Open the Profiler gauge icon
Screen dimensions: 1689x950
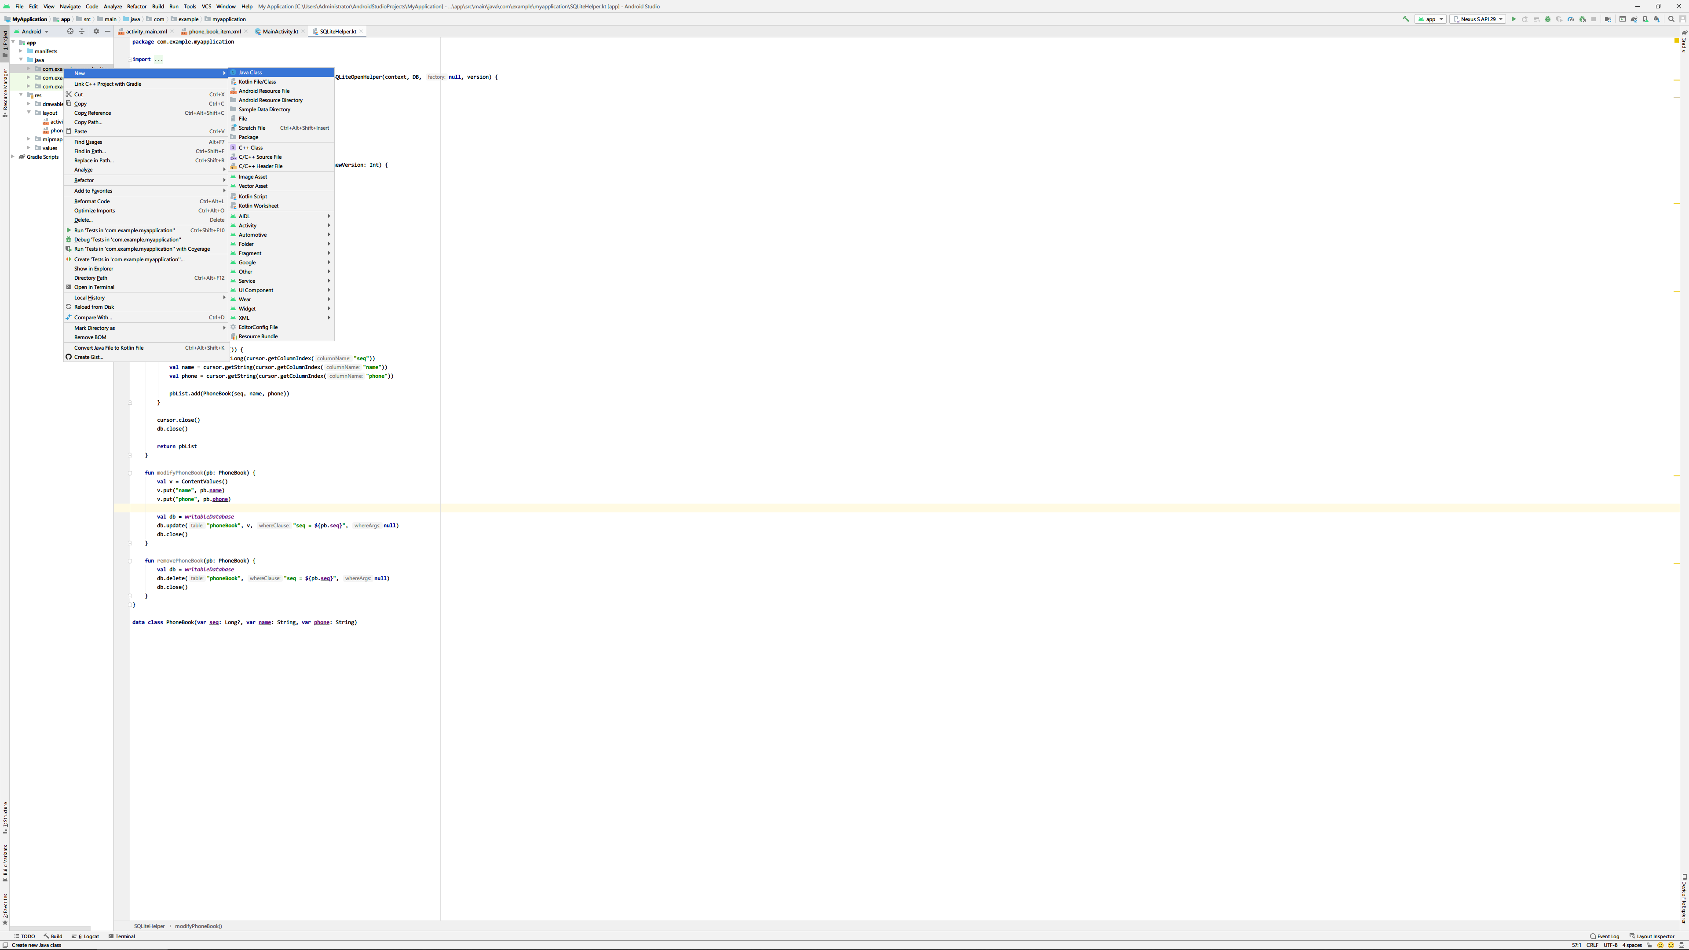(x=1571, y=19)
